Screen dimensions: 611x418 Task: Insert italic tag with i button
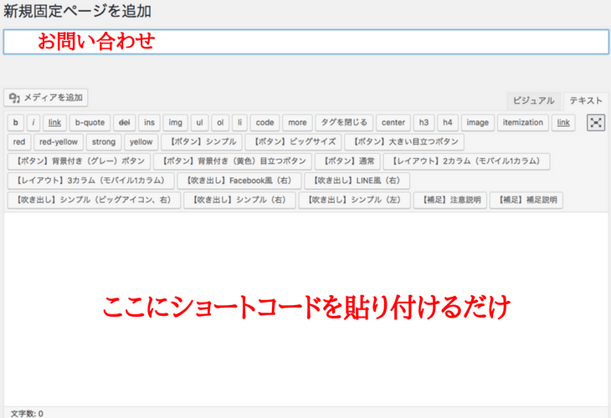click(33, 123)
